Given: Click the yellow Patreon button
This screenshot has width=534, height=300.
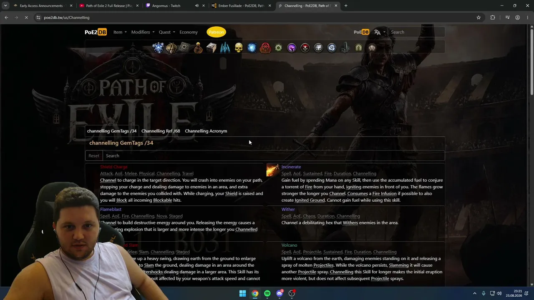Looking at the screenshot, I should click(x=216, y=32).
